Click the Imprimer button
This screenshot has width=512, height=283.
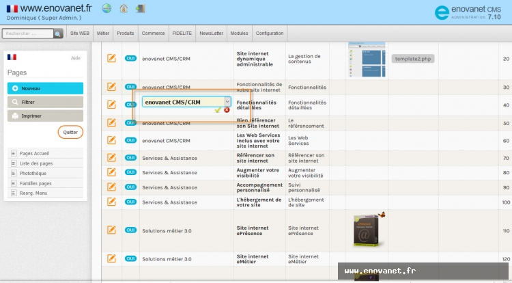(x=45, y=116)
